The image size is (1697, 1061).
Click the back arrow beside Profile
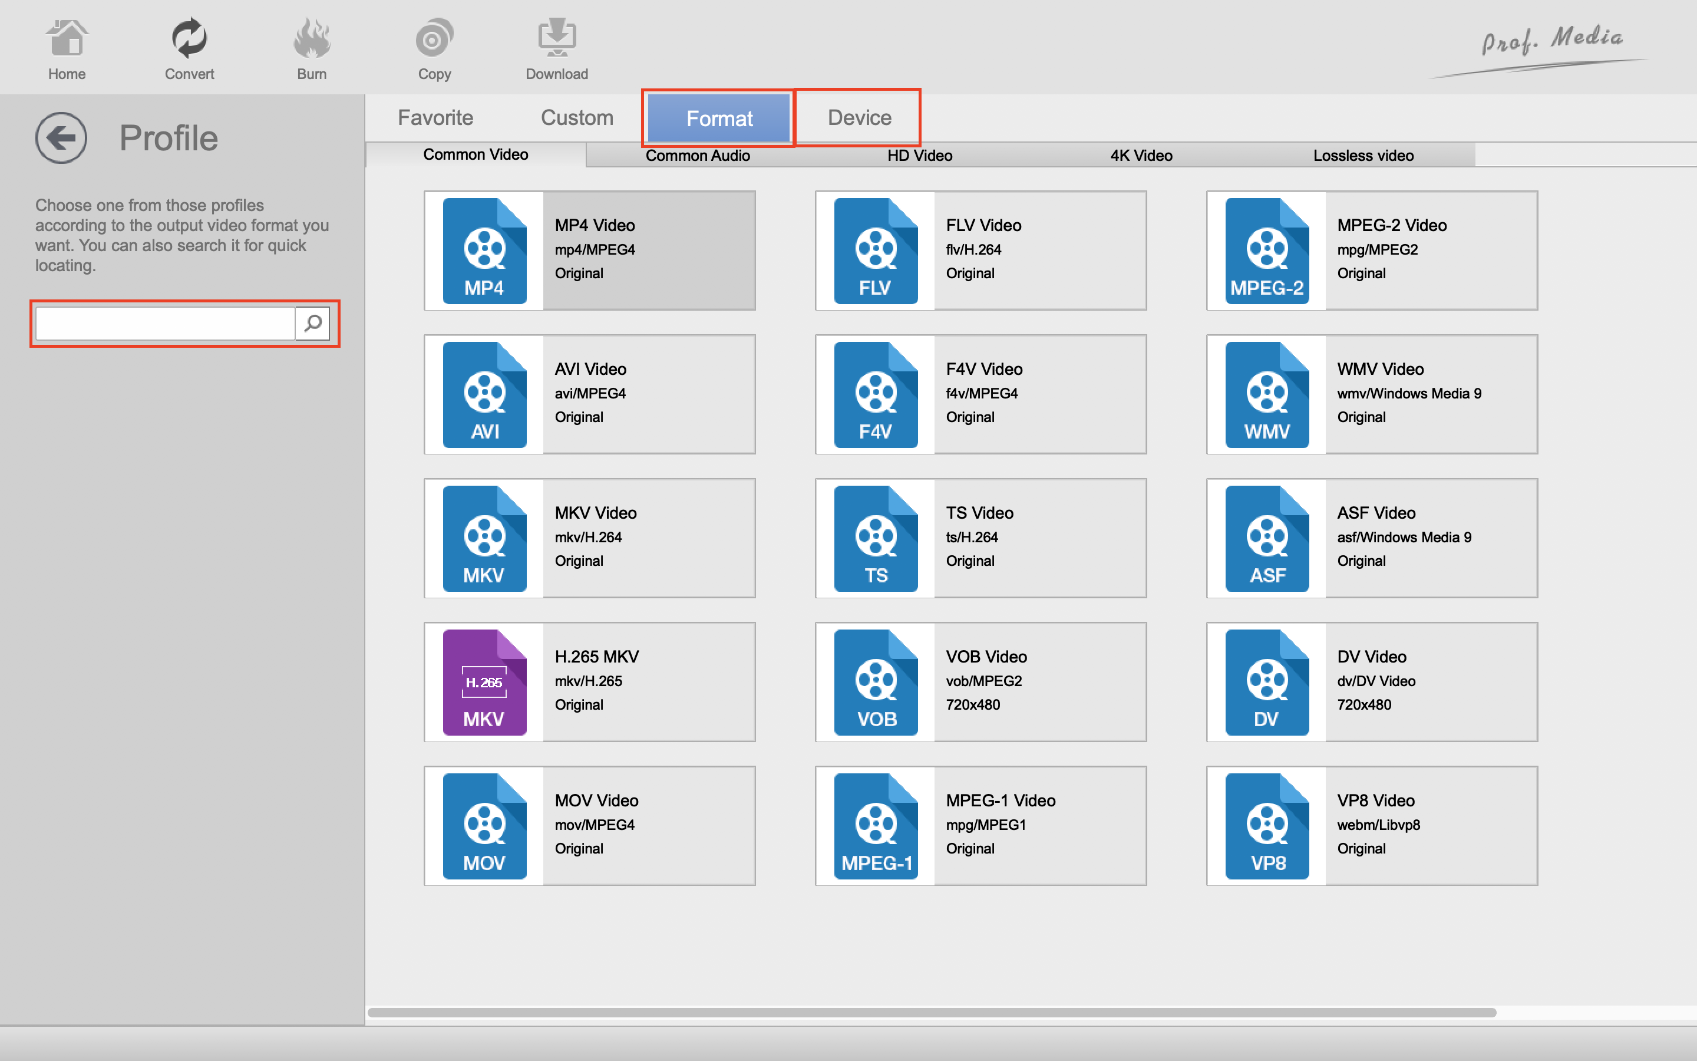click(x=61, y=137)
